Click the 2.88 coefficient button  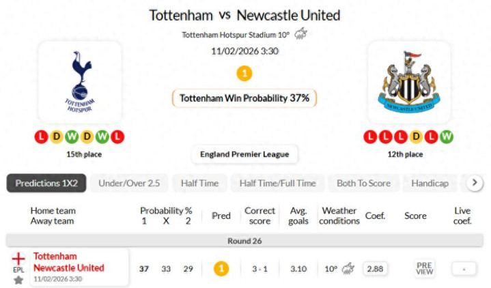tap(375, 268)
